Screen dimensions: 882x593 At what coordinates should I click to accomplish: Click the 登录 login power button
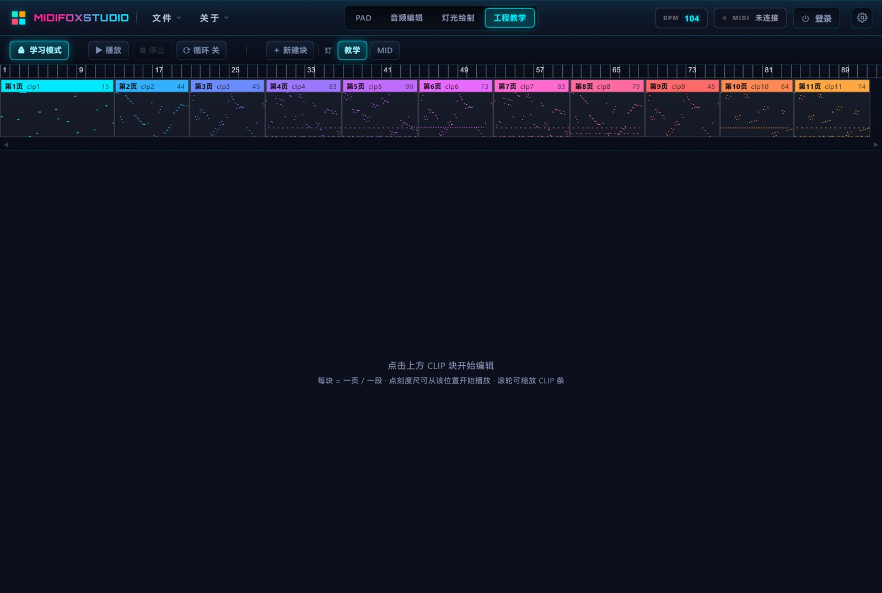(816, 18)
